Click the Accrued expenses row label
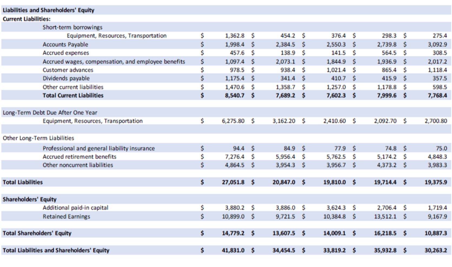452x267 pixels. pos(66,53)
